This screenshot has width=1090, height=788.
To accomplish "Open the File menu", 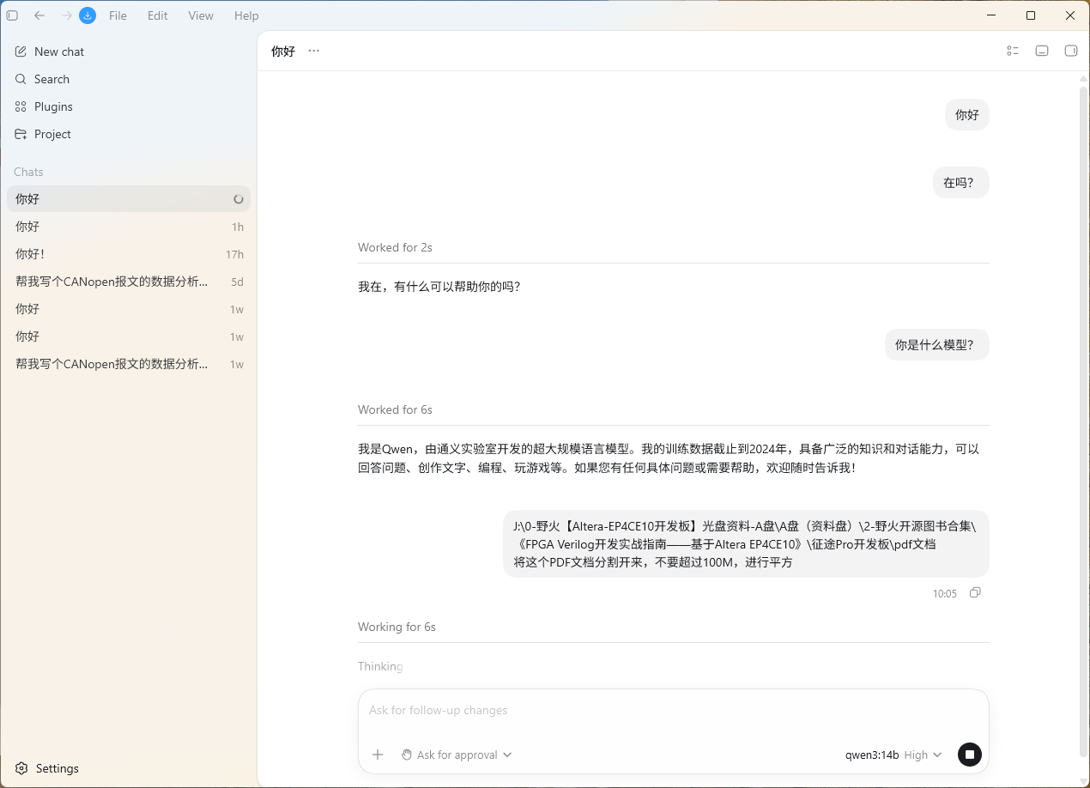I will point(118,15).
